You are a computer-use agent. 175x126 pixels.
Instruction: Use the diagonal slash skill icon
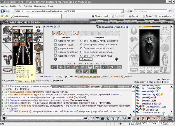(x=104, y=67)
